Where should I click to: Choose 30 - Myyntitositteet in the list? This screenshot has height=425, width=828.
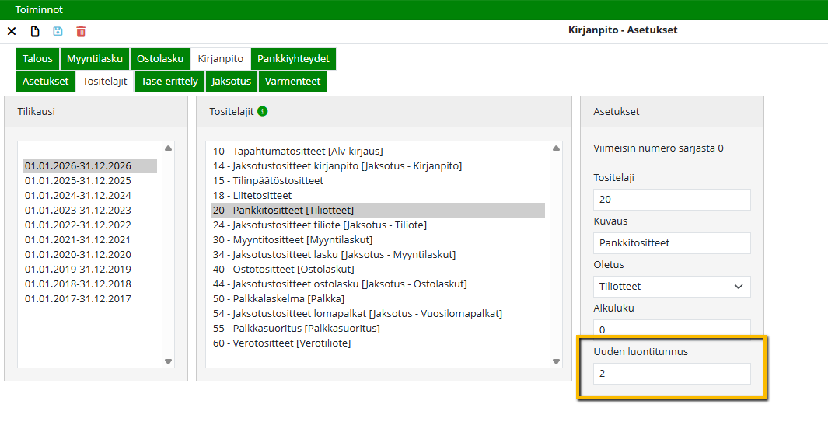coord(292,239)
